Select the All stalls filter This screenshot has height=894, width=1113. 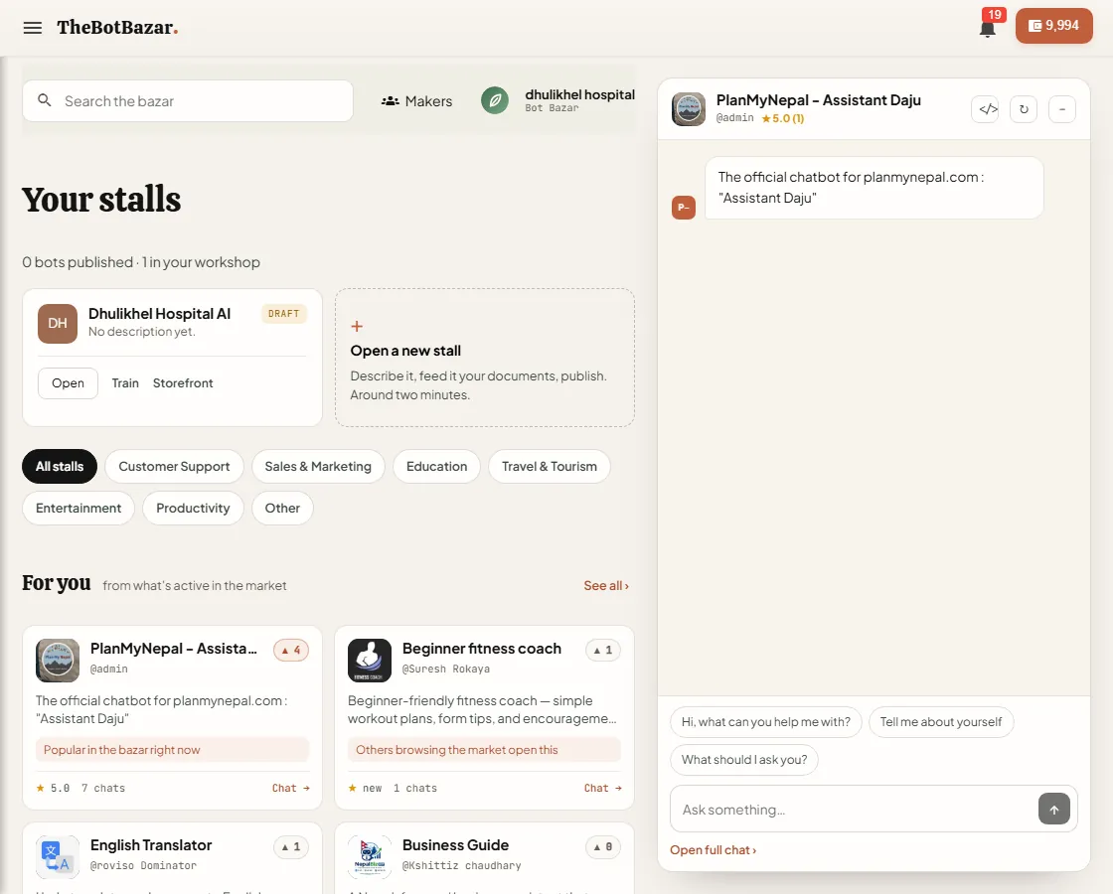coord(60,466)
